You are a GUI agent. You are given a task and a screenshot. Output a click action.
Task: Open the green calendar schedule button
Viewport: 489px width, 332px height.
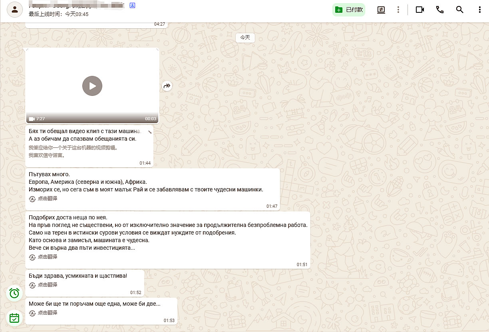click(14, 318)
